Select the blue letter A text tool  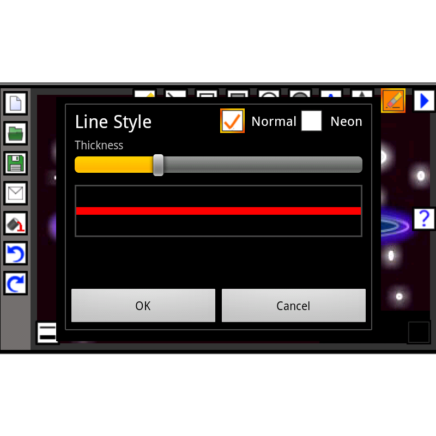click(x=331, y=93)
